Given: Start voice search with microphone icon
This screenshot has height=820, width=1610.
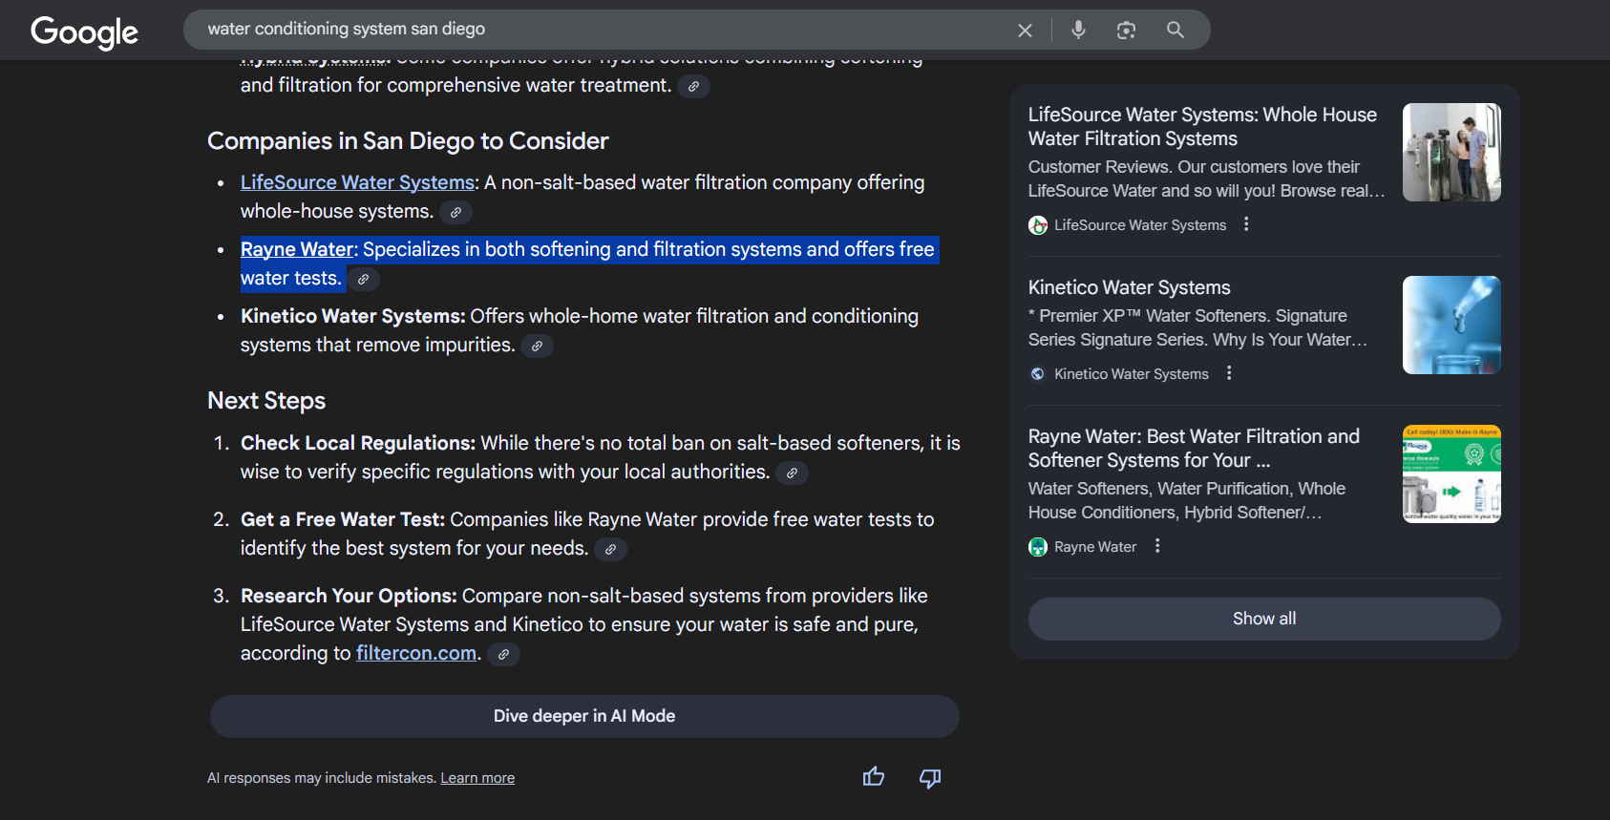Looking at the screenshot, I should 1078,30.
